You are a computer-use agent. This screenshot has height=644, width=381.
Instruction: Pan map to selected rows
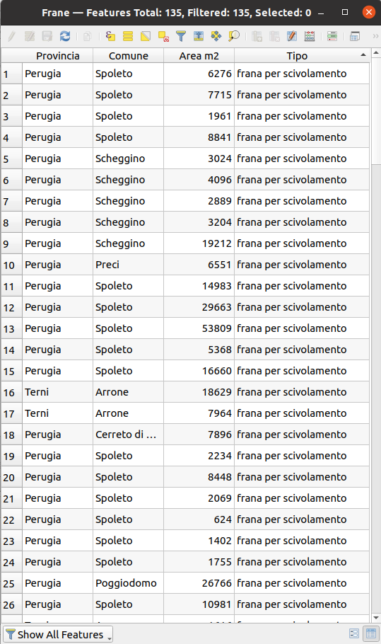click(216, 36)
